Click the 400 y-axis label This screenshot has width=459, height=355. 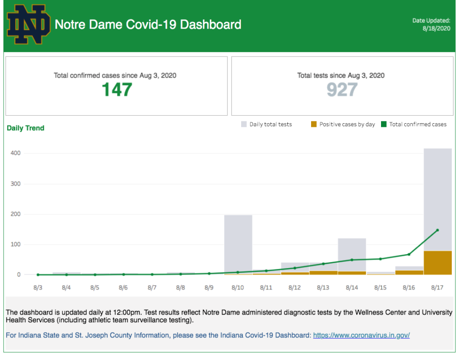pos(16,153)
